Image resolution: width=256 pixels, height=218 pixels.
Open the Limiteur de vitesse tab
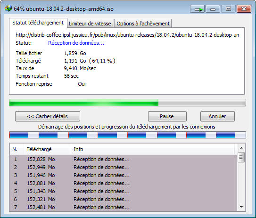[90, 24]
